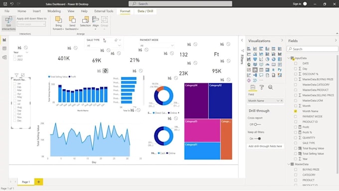Switch to the Data / Drill tab
Screen dimensions: 339x191
click(x=145, y=11)
